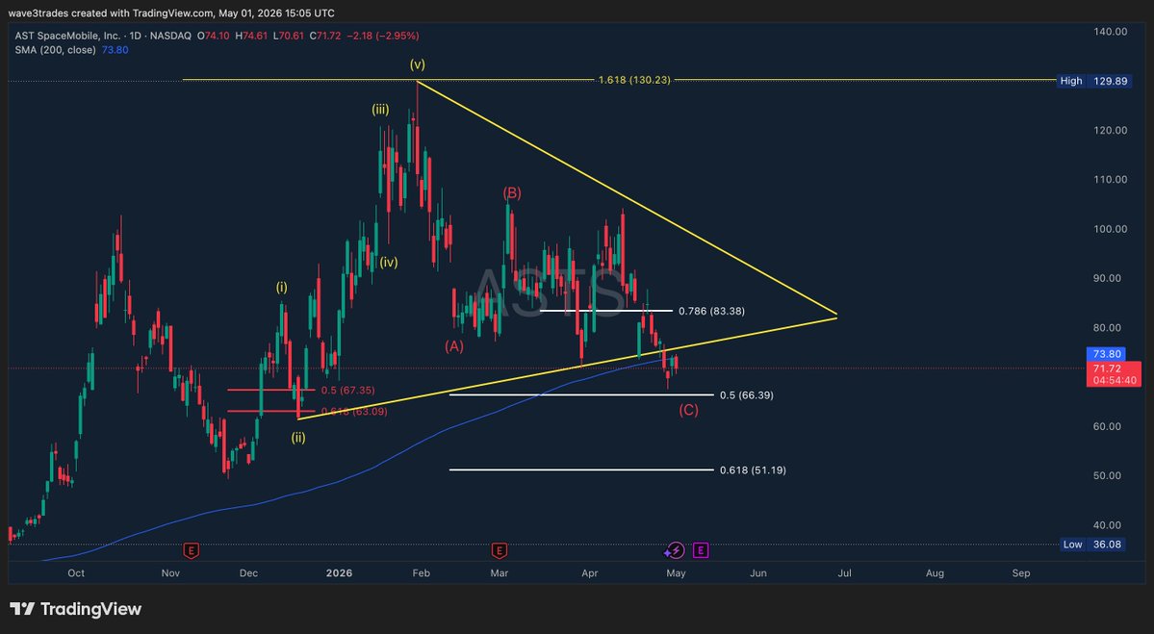Click the blue 73.80 SMA price tag
The image size is (1154, 634).
(1107, 354)
